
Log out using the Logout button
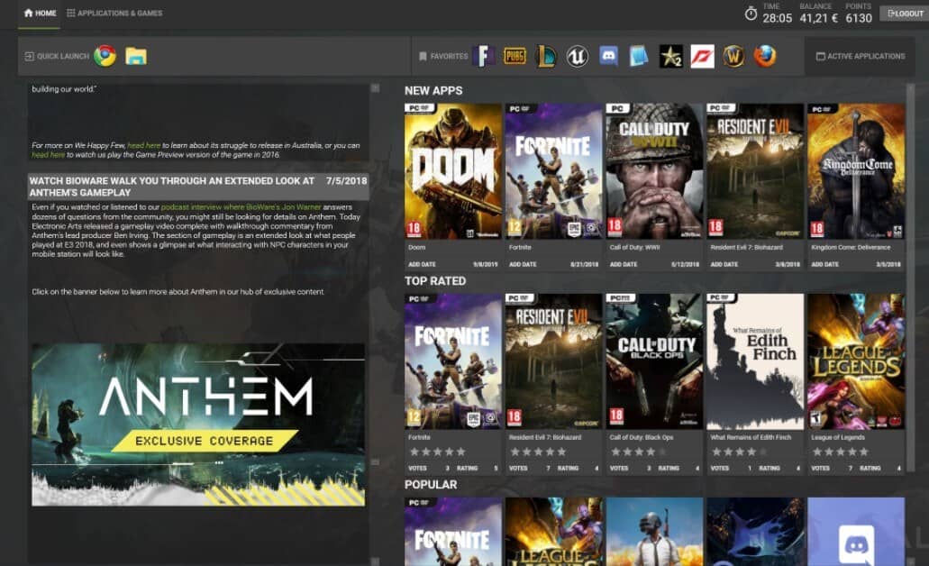click(x=904, y=13)
